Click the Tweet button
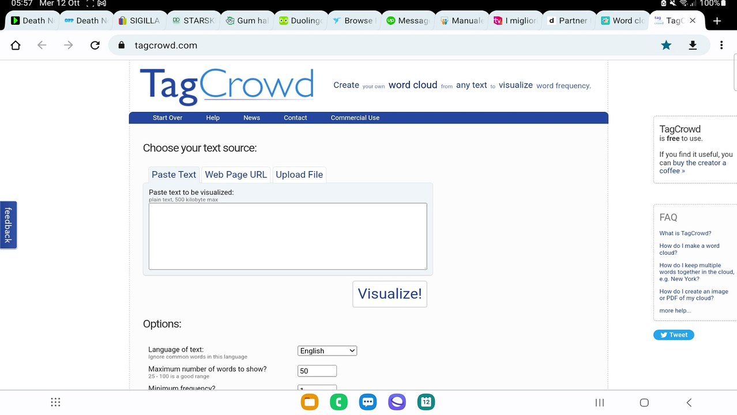Image resolution: width=737 pixels, height=415 pixels. [x=674, y=335]
